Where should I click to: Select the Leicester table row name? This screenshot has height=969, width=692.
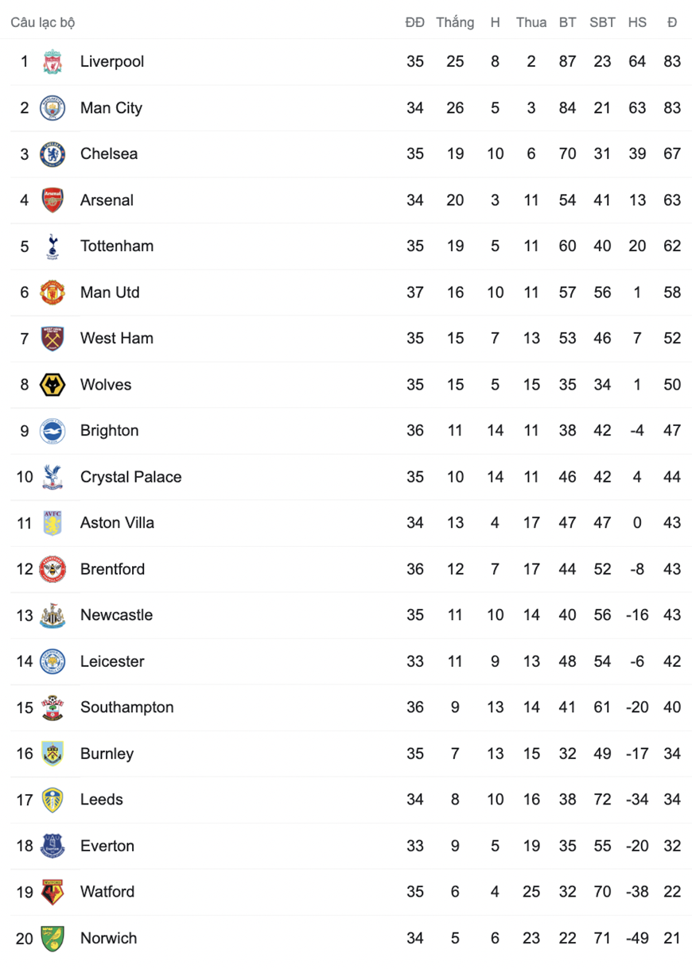(112, 661)
